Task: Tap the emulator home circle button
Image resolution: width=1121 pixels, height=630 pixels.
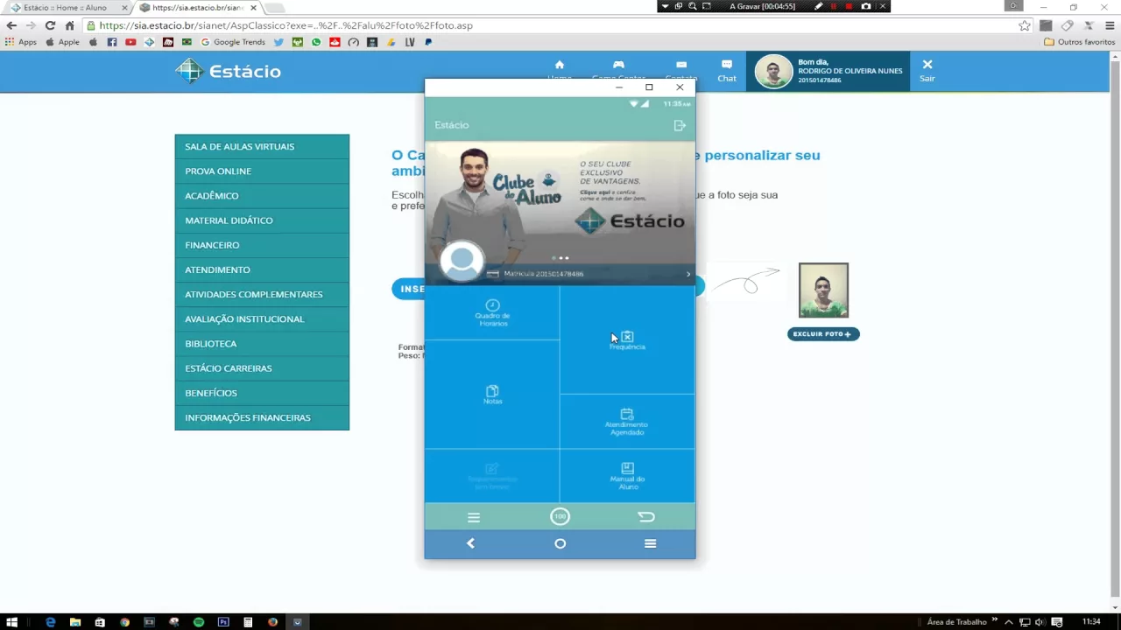Action: 560,543
